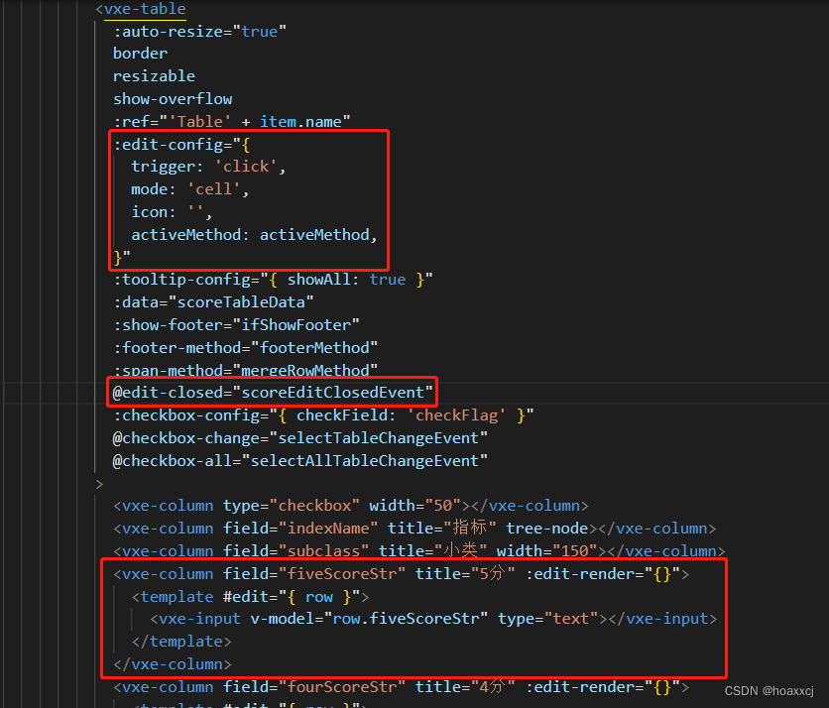The height and width of the screenshot is (708, 829).
Task: Click the mode: 'cell' line
Action: pos(190,188)
